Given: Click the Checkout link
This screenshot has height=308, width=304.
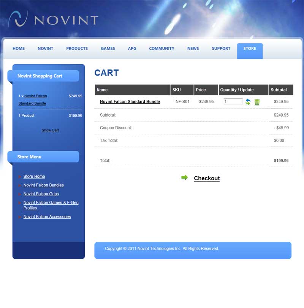Looking at the screenshot, I should pyautogui.click(x=207, y=178).
